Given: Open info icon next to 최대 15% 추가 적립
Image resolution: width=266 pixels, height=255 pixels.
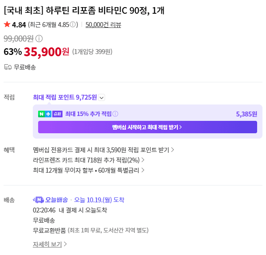Looking at the screenshot, I should tap(115, 114).
